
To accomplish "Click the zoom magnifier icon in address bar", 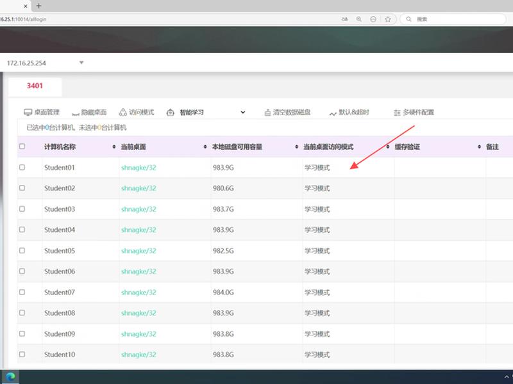I will [x=359, y=19].
